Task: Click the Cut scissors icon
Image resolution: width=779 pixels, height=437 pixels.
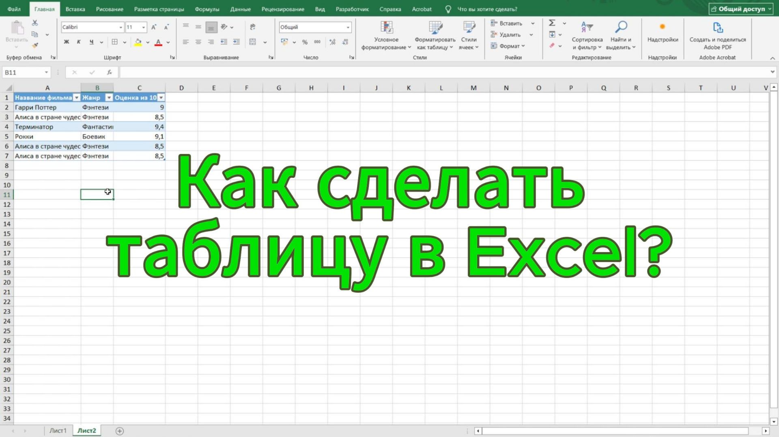Action: (x=35, y=23)
